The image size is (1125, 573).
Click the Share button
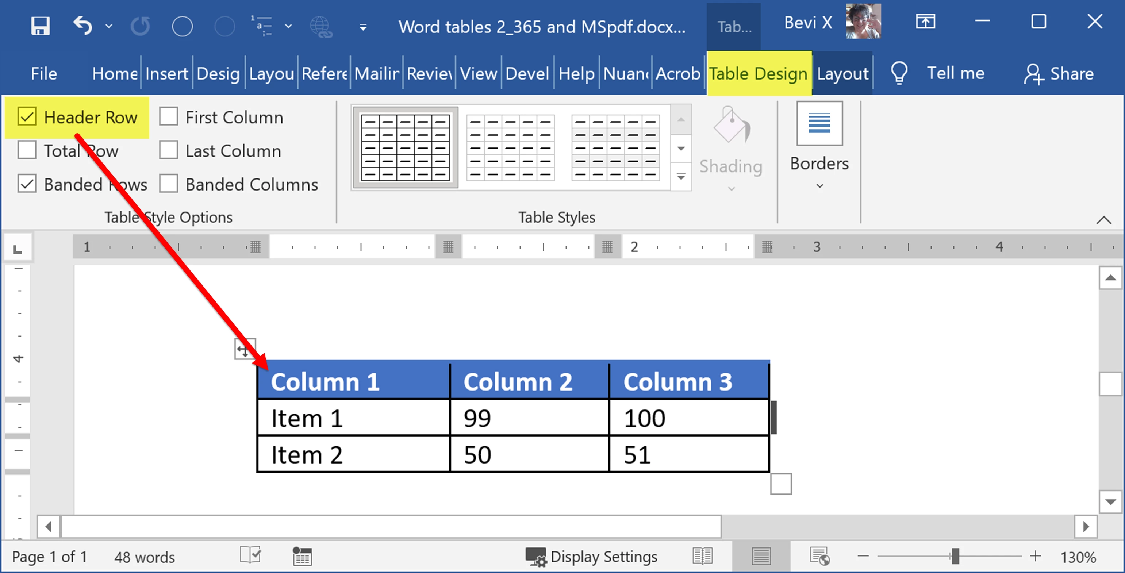click(1059, 73)
